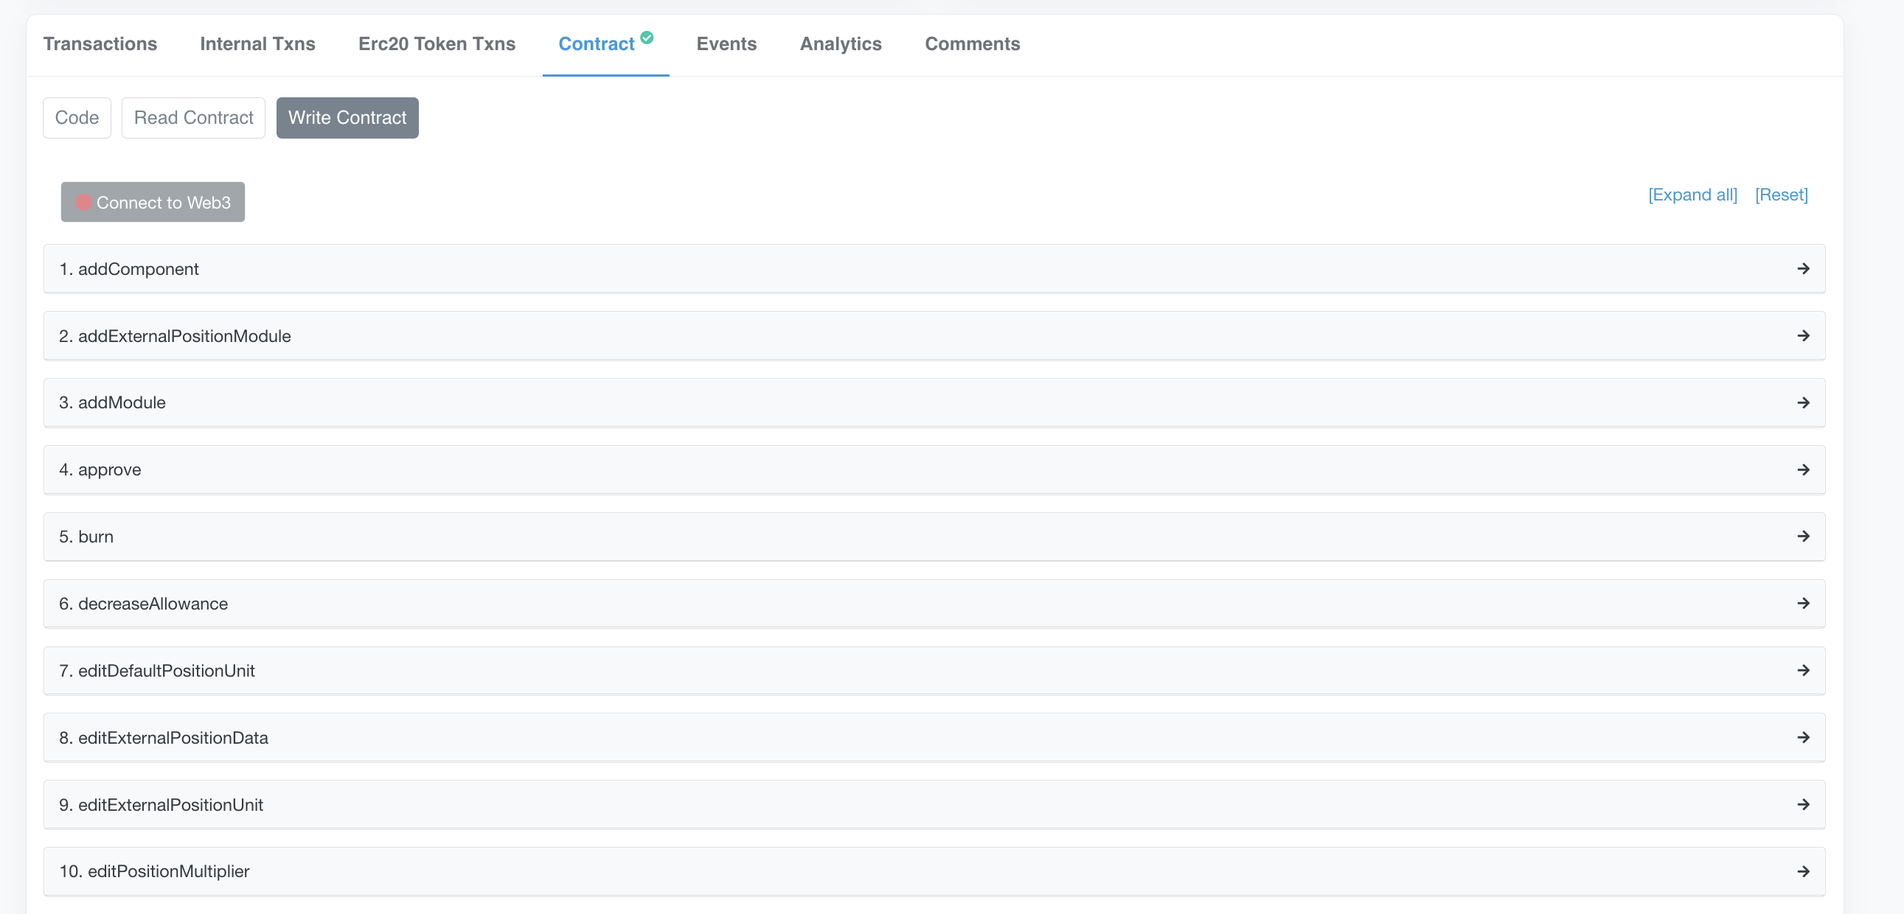Expand the 4. approve row
Image resolution: width=1904 pixels, height=914 pixels.
[934, 470]
